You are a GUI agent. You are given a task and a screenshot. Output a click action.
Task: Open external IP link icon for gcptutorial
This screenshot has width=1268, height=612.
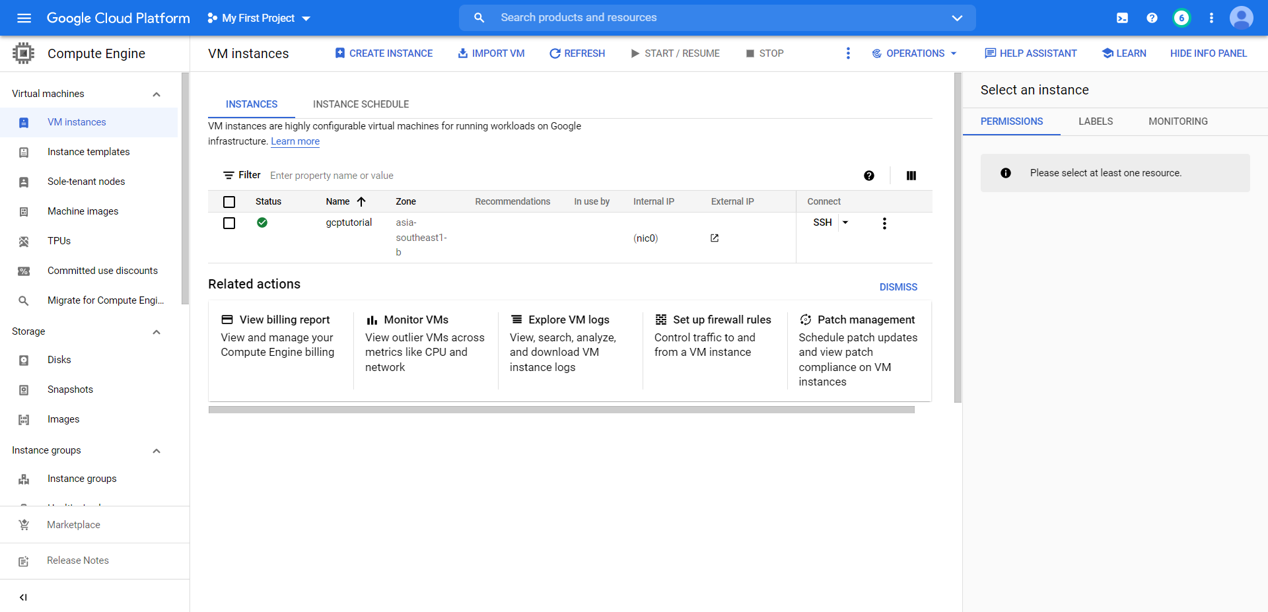tap(715, 238)
